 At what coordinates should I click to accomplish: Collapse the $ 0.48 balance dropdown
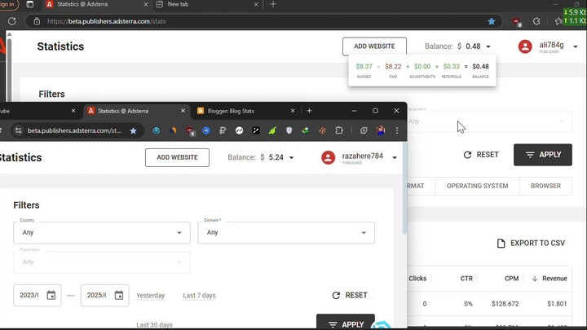488,46
